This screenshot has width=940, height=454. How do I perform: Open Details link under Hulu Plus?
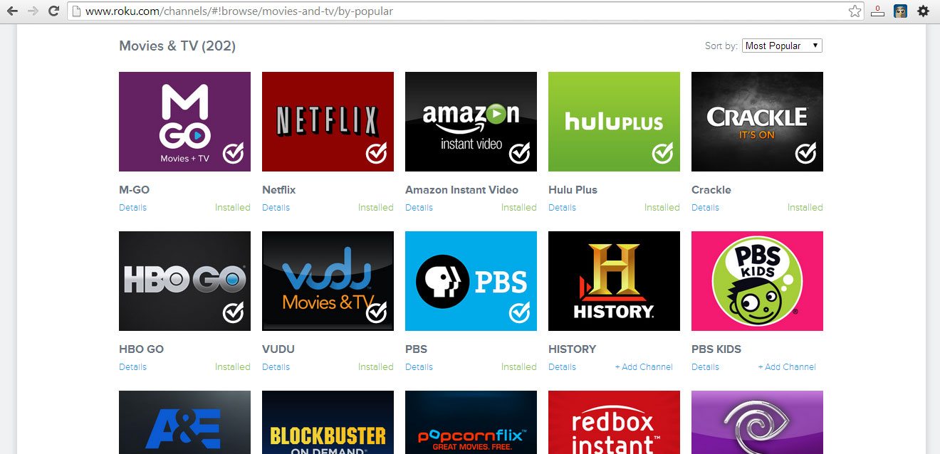[562, 208]
